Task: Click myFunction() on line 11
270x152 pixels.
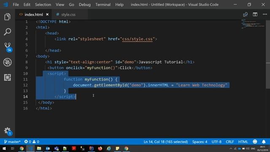Action: click(x=98, y=79)
